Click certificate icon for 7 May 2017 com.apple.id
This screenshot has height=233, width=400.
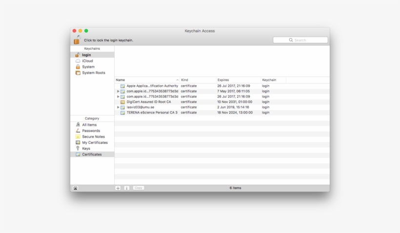pyautogui.click(x=123, y=91)
